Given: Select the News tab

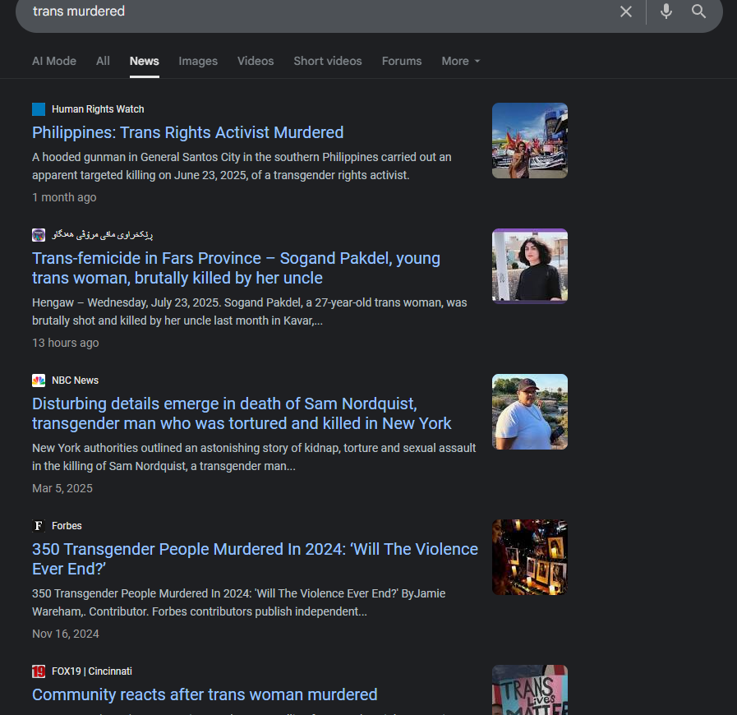Looking at the screenshot, I should point(145,61).
